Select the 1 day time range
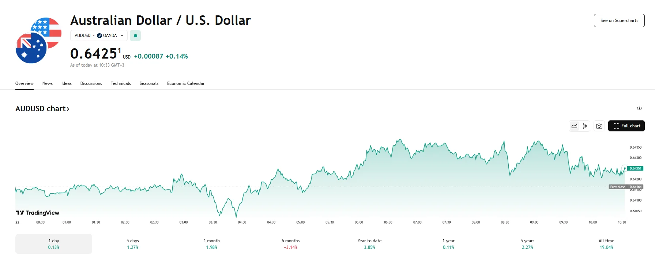655x258 pixels. pyautogui.click(x=54, y=244)
